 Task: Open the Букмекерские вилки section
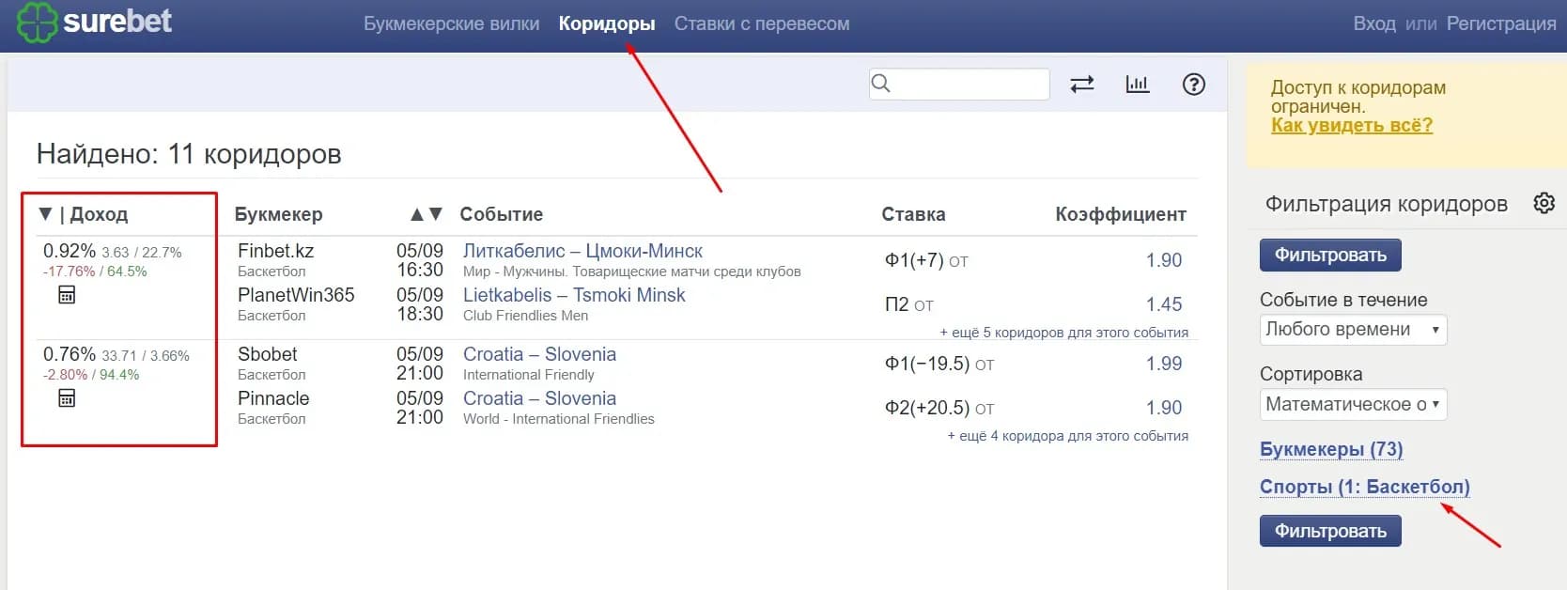[451, 23]
